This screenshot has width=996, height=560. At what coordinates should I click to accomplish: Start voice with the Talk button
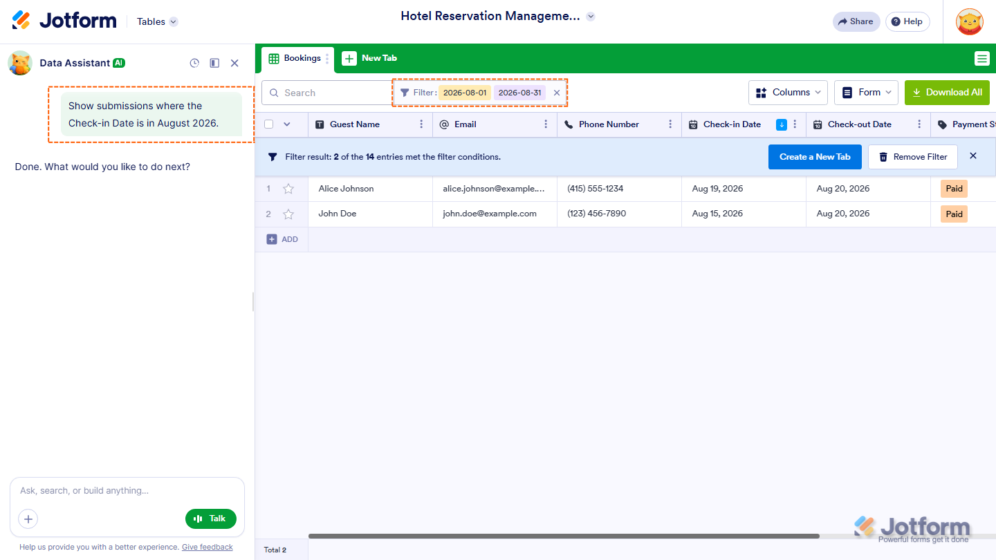[x=211, y=519]
